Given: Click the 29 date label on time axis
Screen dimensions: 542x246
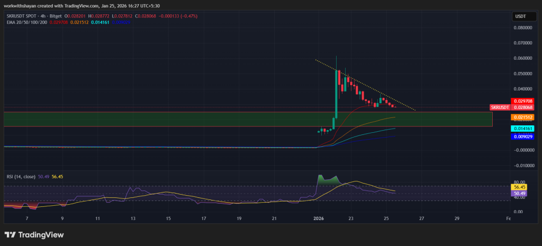Looking at the screenshot, I should point(457,218).
